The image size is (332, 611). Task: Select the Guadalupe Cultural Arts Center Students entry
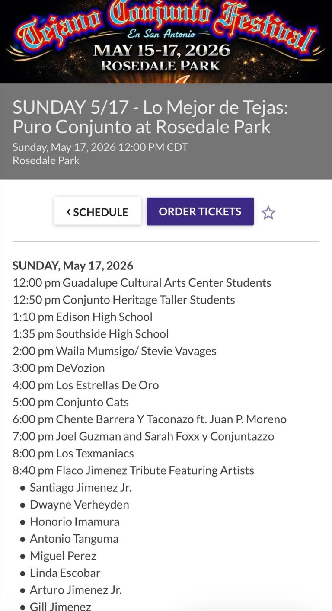(142, 283)
